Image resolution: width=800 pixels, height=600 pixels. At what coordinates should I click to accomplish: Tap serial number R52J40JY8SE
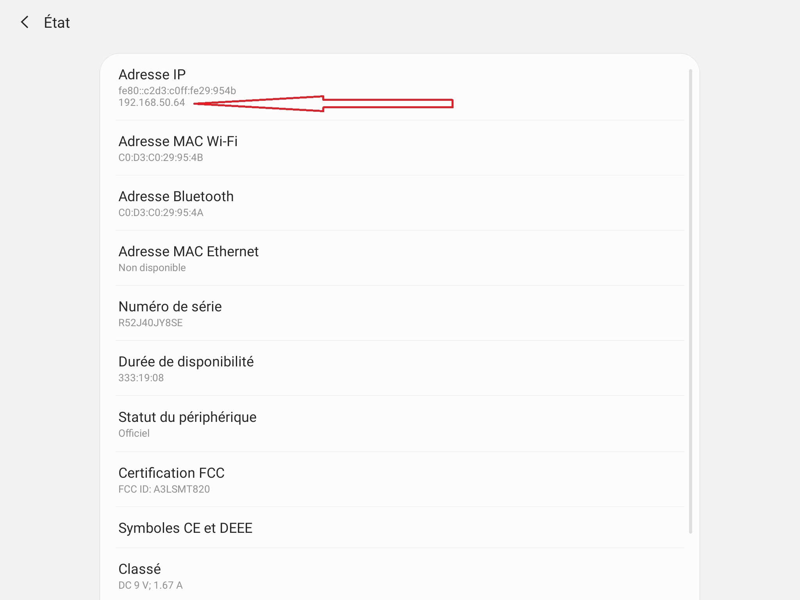[x=151, y=323]
